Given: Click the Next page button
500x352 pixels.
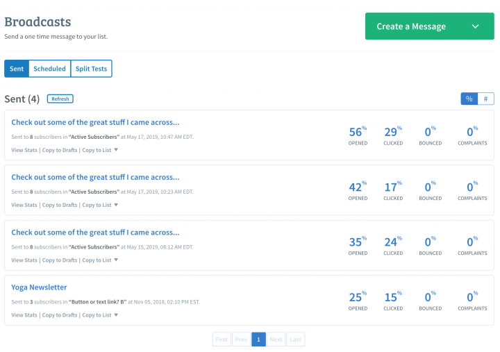Looking at the screenshot, I should click(276, 340).
